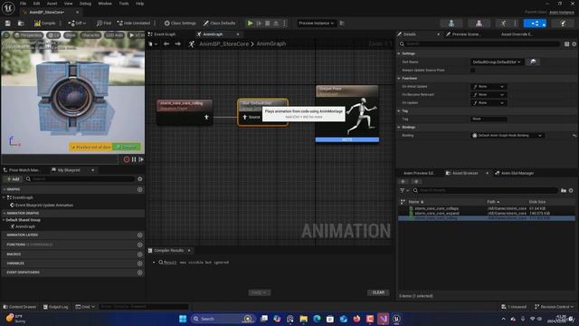This screenshot has height=326, width=579.
Task: Open Class Settings
Action: click(x=180, y=24)
